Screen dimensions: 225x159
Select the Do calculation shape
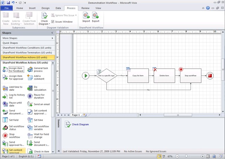[37, 88]
